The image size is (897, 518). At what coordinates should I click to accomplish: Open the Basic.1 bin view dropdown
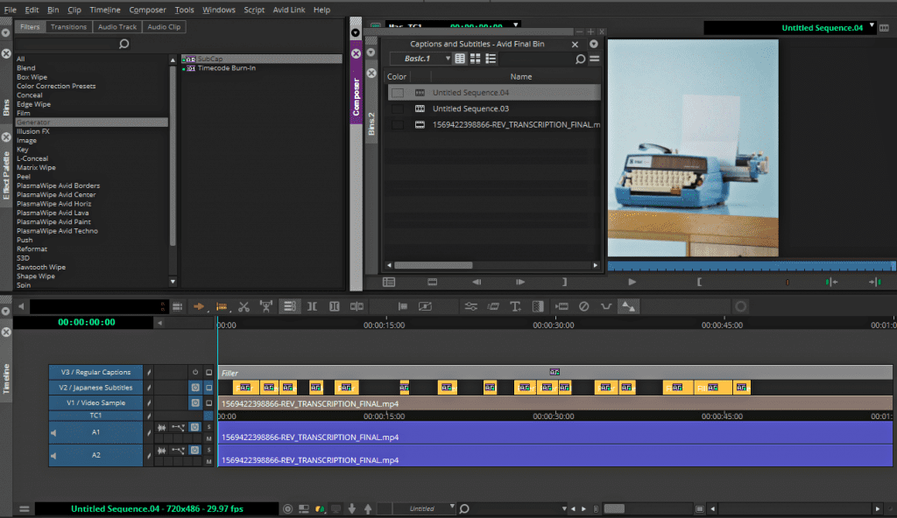coord(448,59)
